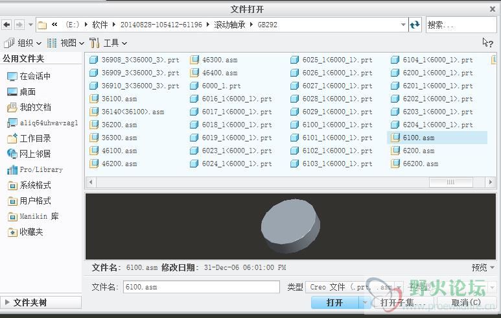
Task: Close the 文件打开 dialog
Action: click(x=493, y=9)
